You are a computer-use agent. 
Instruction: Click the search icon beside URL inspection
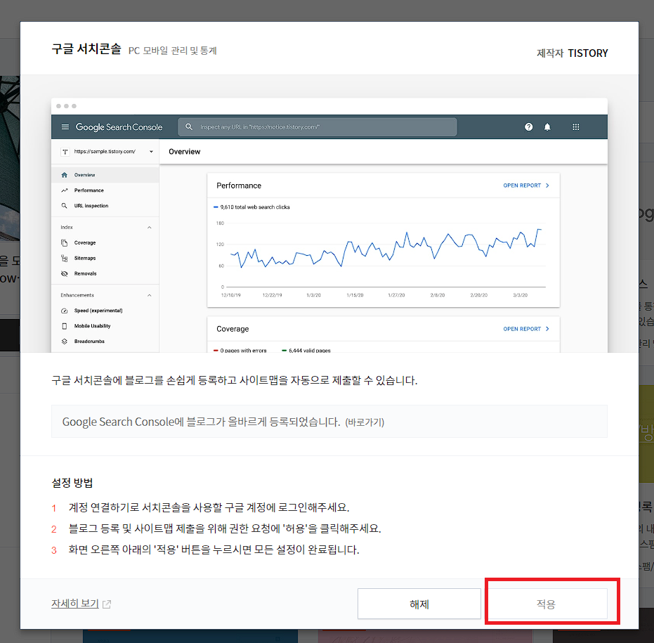point(64,206)
